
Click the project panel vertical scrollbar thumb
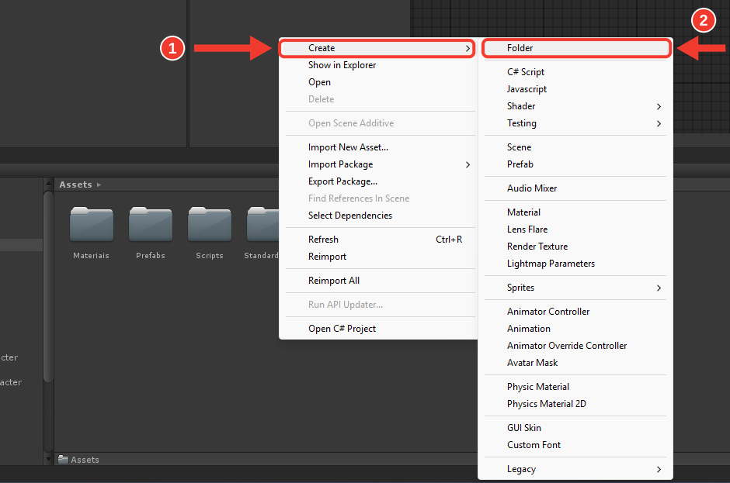tap(48, 287)
